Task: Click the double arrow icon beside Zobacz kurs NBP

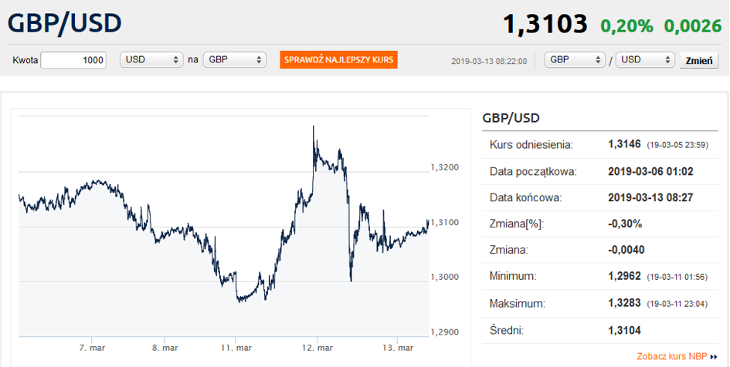Action: (715, 358)
